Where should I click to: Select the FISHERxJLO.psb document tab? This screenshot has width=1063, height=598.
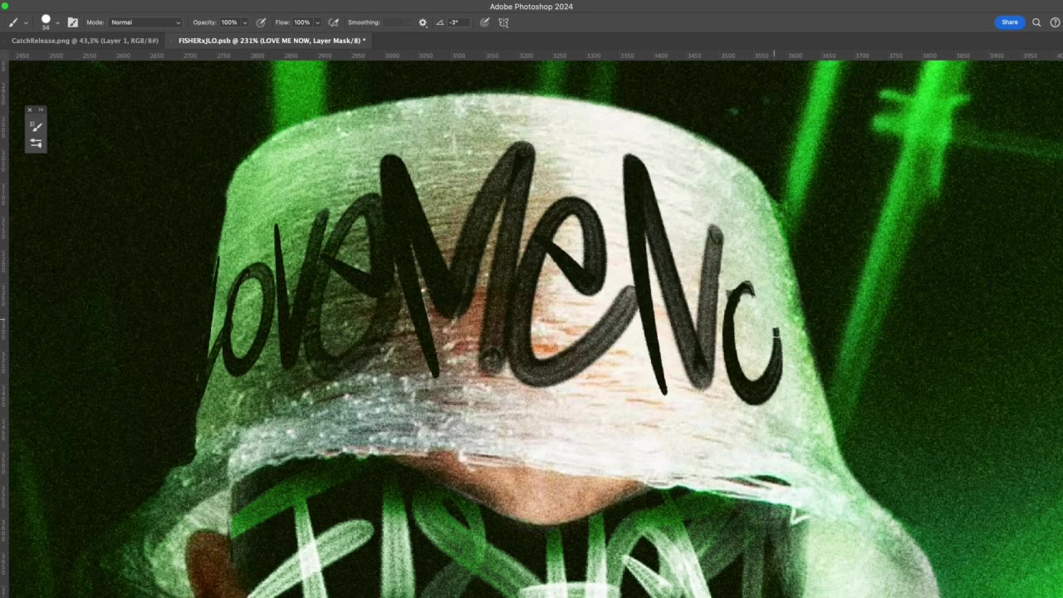(270, 41)
